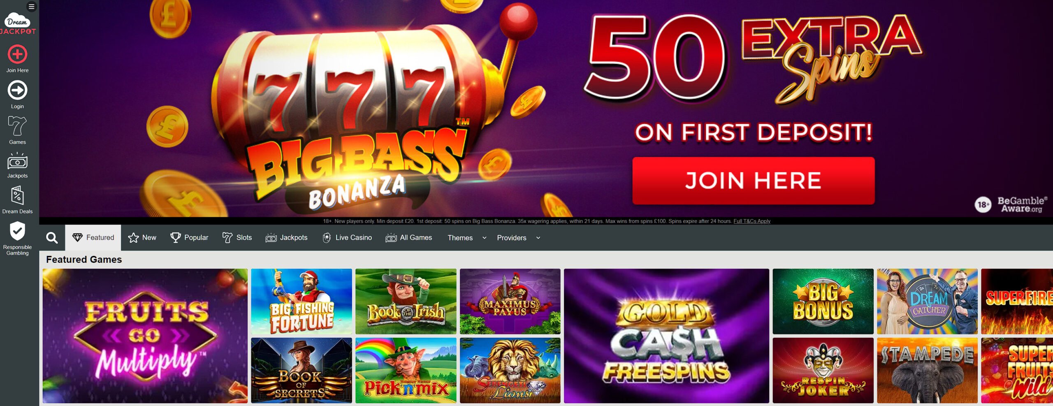The height and width of the screenshot is (406, 1053).
Task: Open the hamburger menu in the sidebar
Action: point(31,7)
